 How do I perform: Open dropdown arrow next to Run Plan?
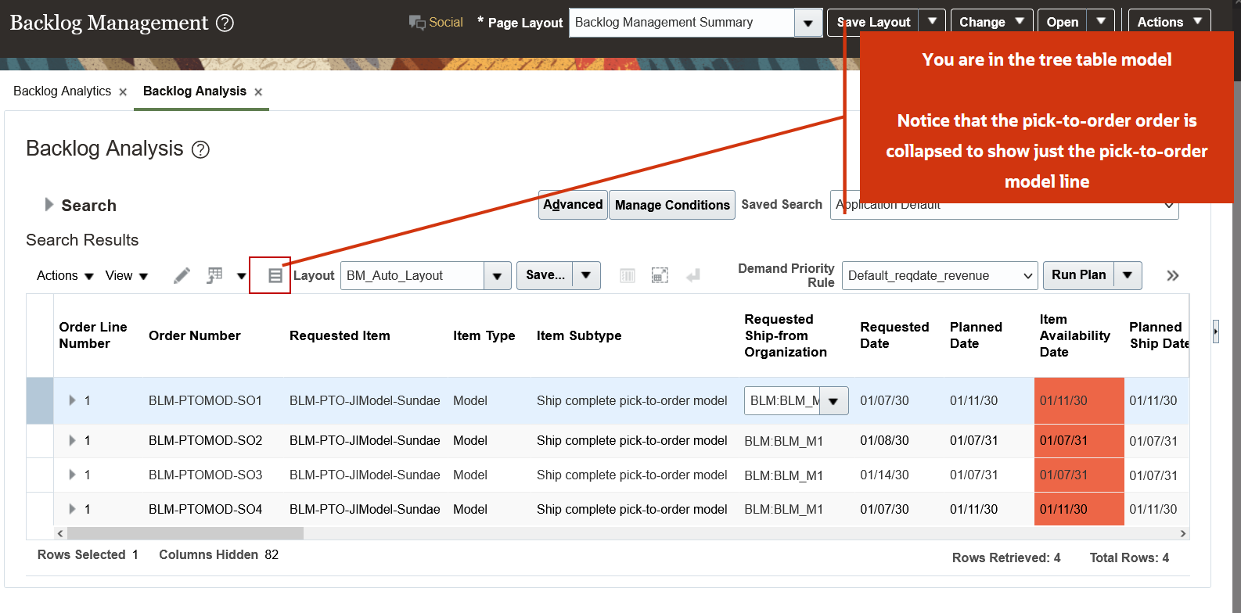1128,275
